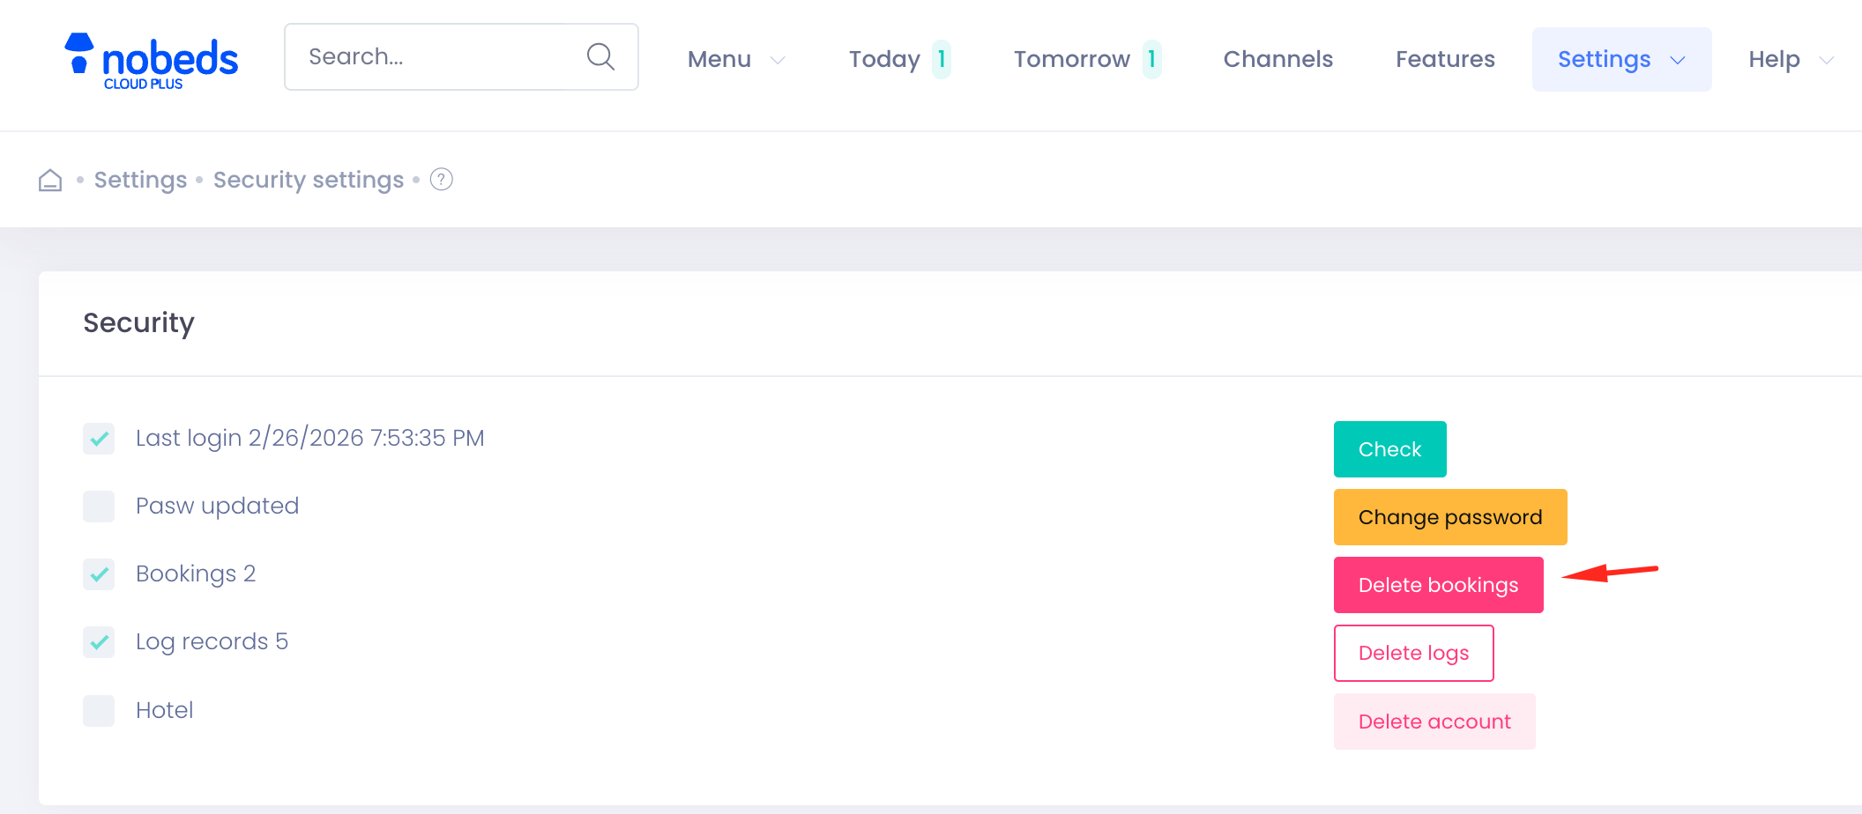Uncheck the Last login checkbox
Viewport: 1862px width, 814px height.
99,439
